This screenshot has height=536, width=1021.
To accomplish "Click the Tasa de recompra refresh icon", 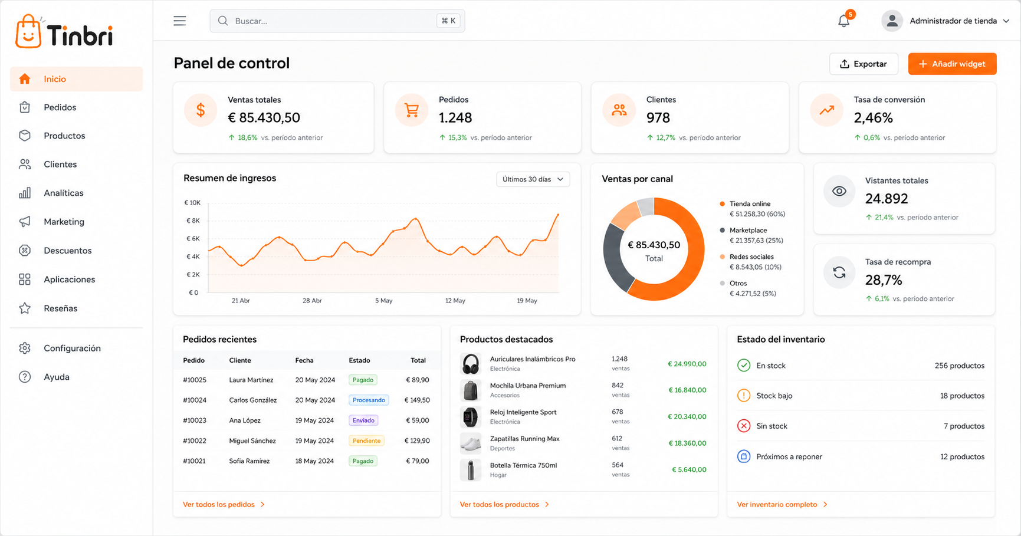I will (x=839, y=272).
